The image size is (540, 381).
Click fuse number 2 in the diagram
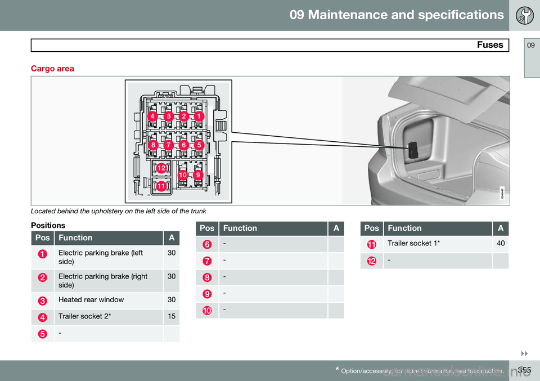pos(184,116)
